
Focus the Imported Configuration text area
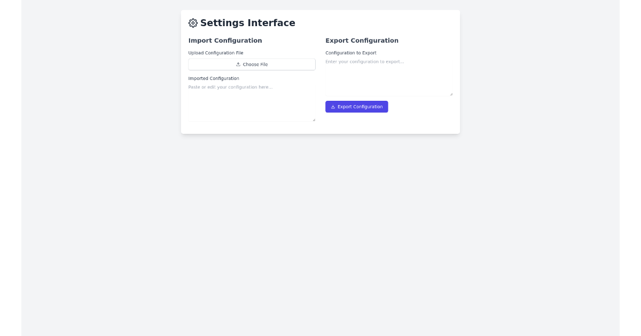click(x=252, y=101)
